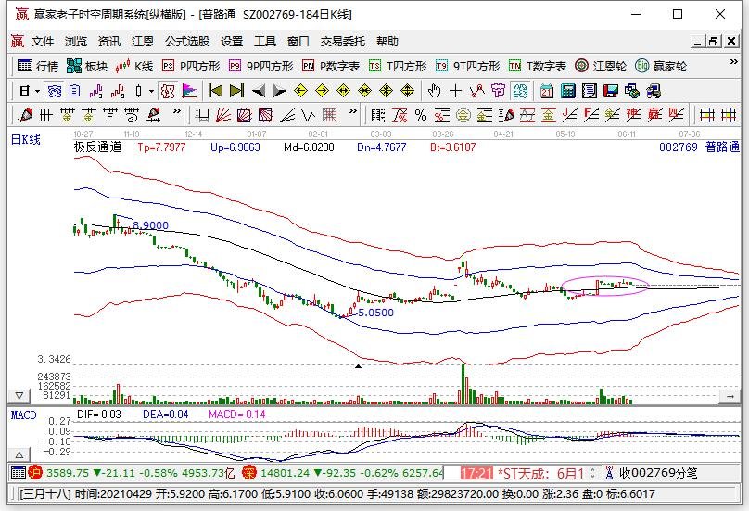Open the 日 period dropdown arrow
749x511 pixels.
tap(37, 91)
